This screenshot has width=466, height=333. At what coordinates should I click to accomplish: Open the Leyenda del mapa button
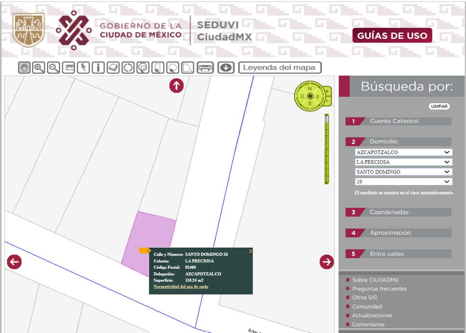pyautogui.click(x=280, y=68)
